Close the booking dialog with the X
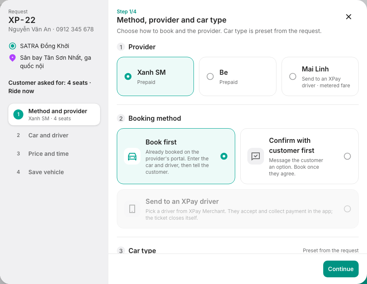Image resolution: width=367 pixels, height=284 pixels. [x=349, y=17]
